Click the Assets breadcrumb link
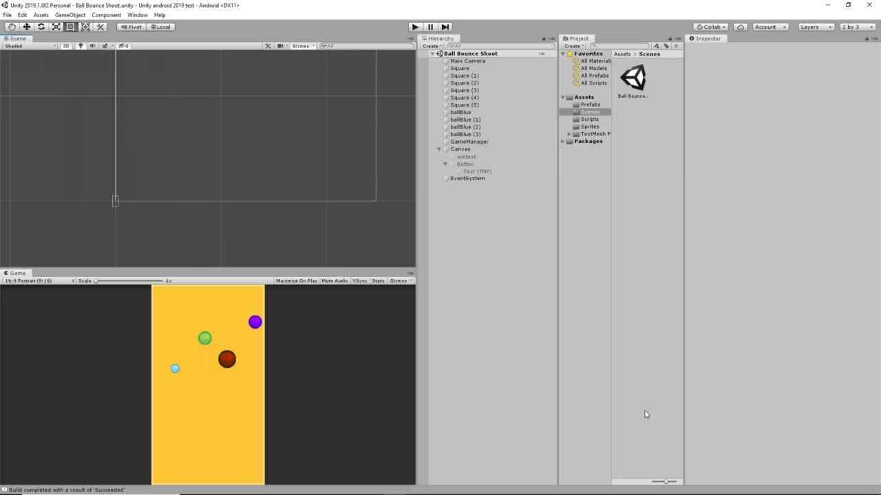Image resolution: width=881 pixels, height=495 pixels. coord(622,54)
